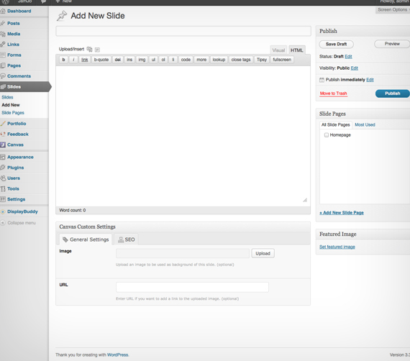410x361 pixels.
Task: Open the Pages menu
Action: pyautogui.click(x=14, y=65)
